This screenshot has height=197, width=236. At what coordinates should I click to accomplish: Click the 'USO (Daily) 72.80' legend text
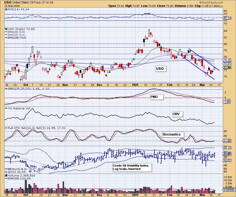pyautogui.click(x=21, y=29)
